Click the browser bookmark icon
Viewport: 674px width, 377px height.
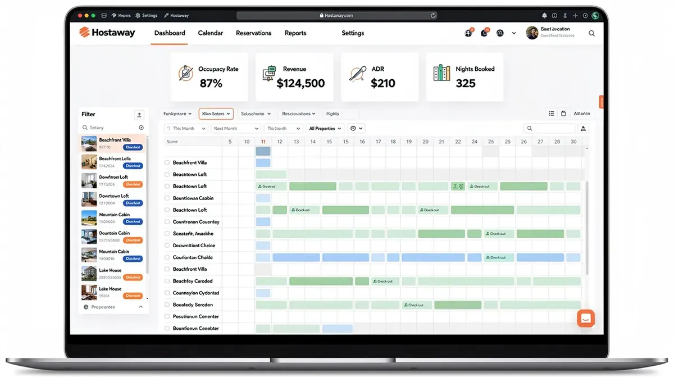[x=554, y=15]
